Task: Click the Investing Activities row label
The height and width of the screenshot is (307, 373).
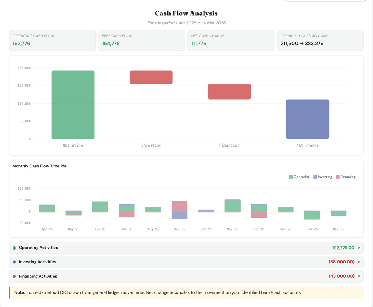Action: coord(37,262)
